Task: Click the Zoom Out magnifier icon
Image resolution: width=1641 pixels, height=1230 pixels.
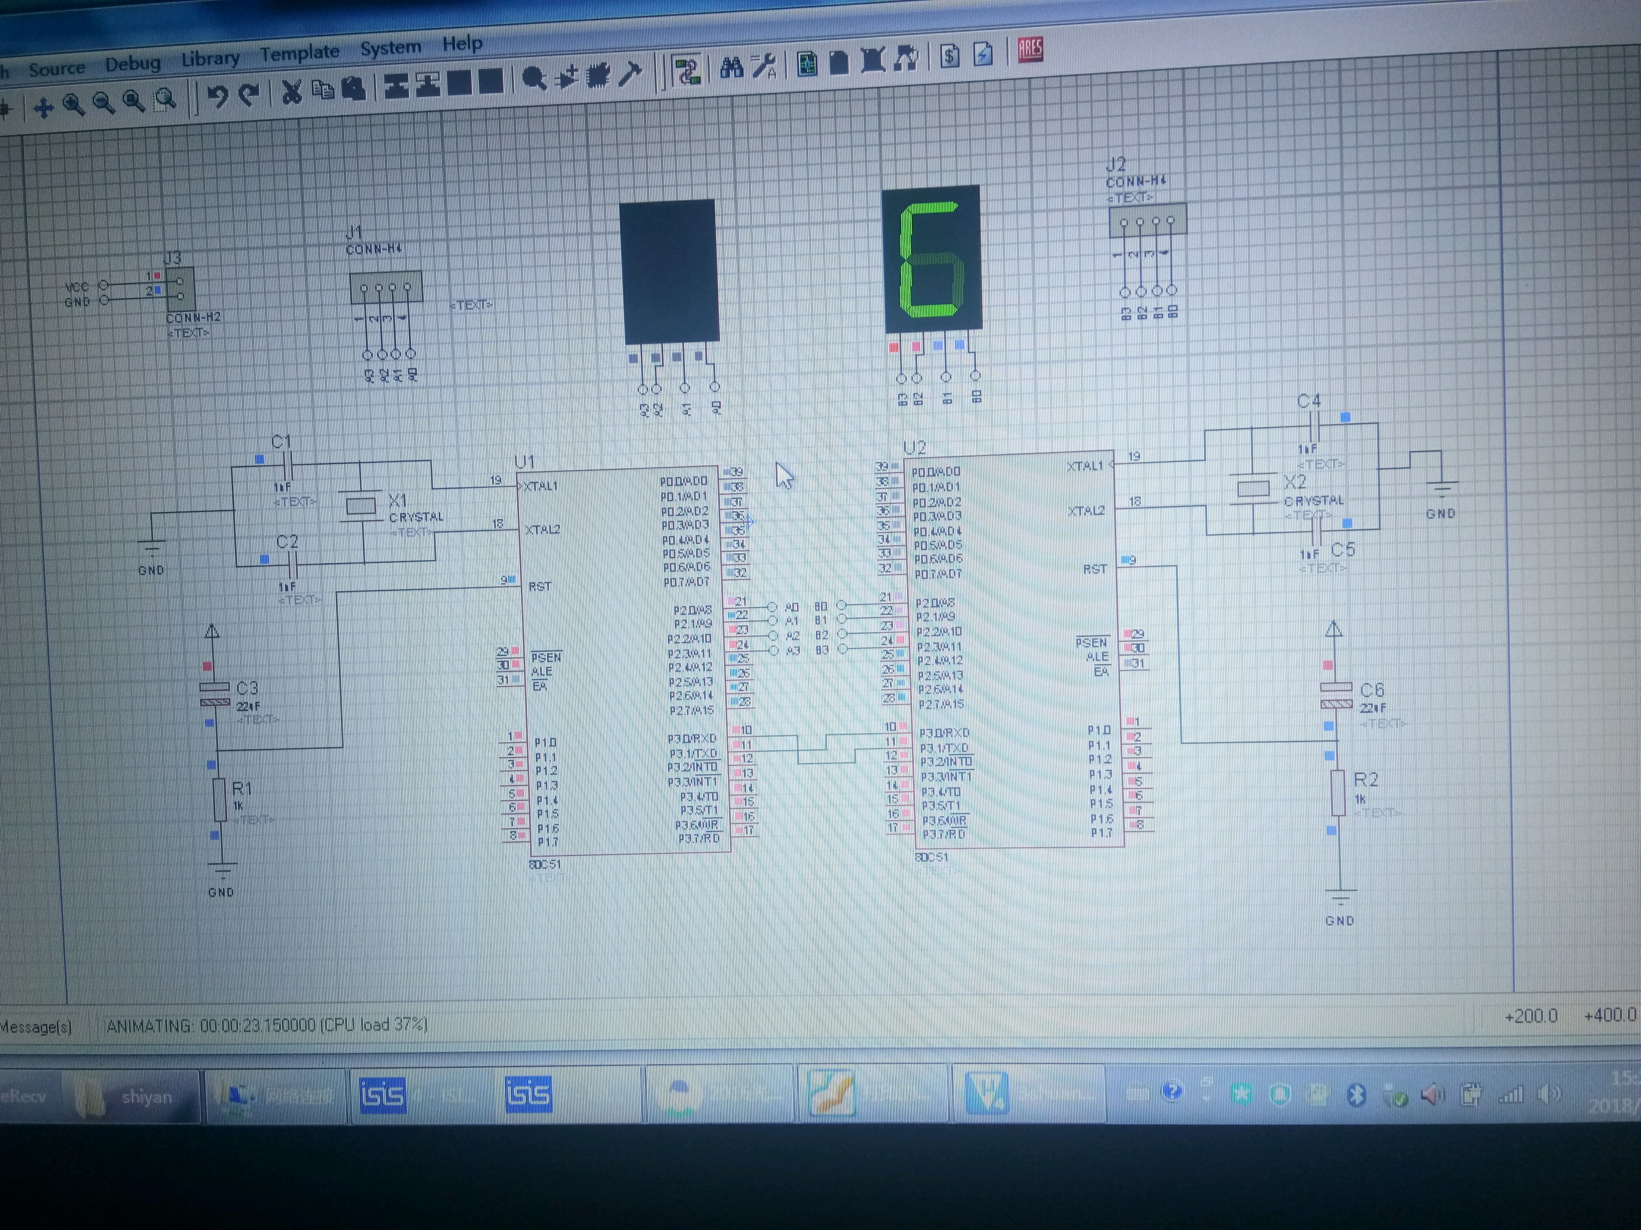Action: click(x=103, y=103)
